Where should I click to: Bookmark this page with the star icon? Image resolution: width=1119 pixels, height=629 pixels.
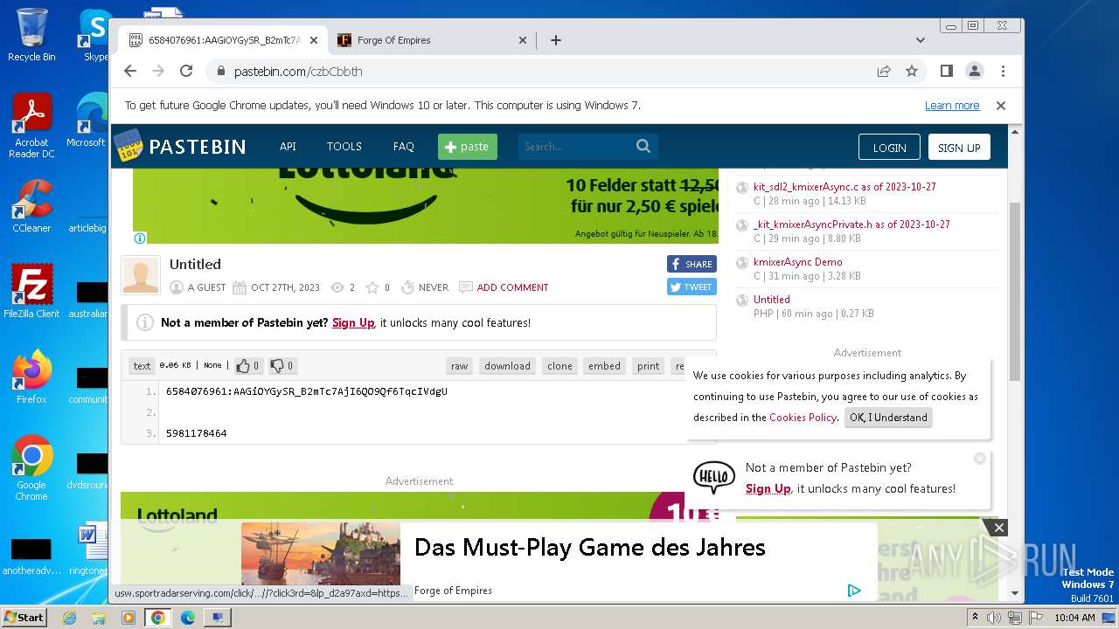912,71
